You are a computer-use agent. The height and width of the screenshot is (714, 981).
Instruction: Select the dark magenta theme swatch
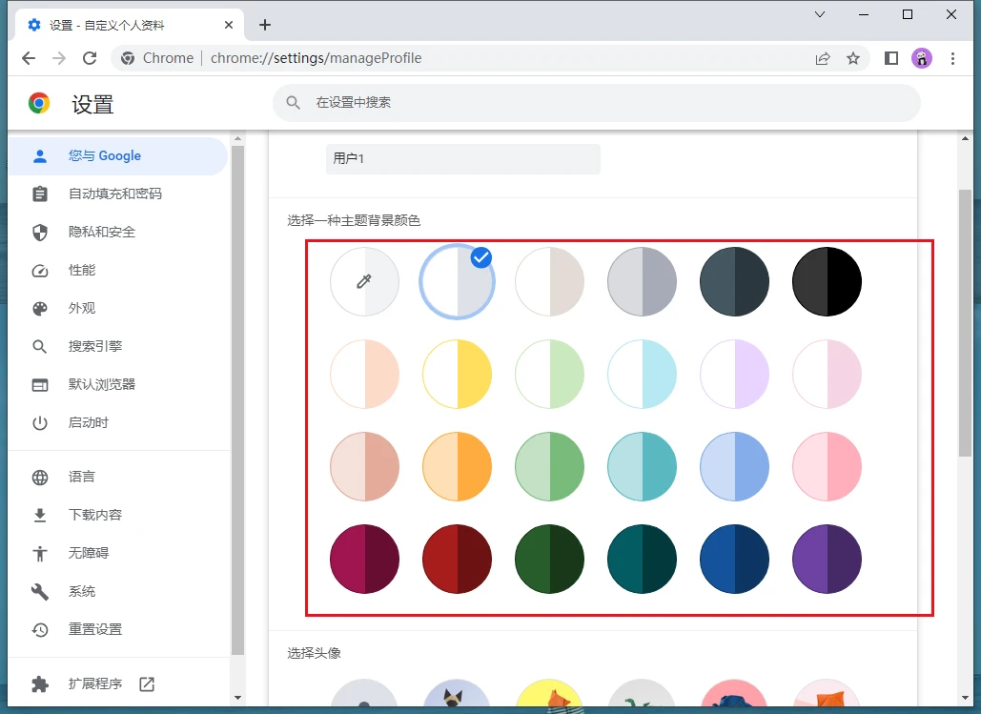(x=364, y=560)
